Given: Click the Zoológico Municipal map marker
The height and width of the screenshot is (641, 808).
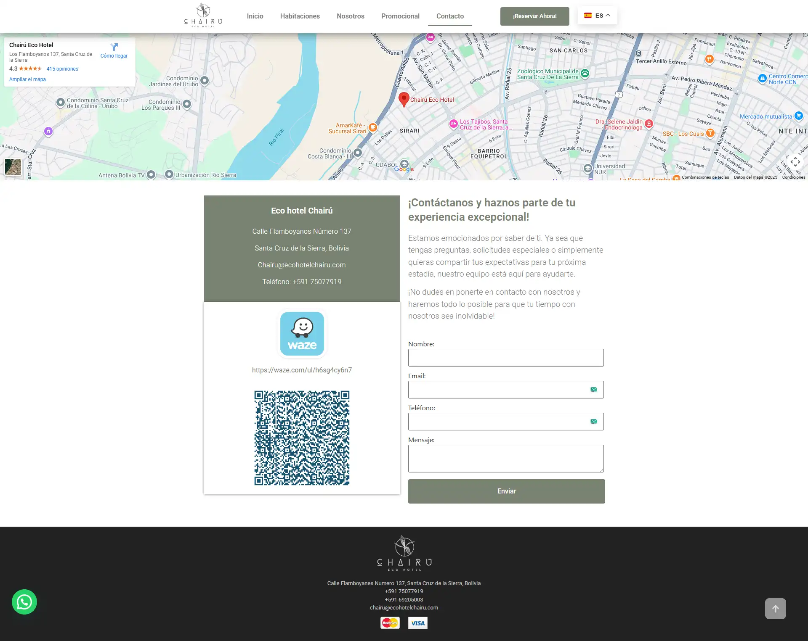Looking at the screenshot, I should 585,74.
